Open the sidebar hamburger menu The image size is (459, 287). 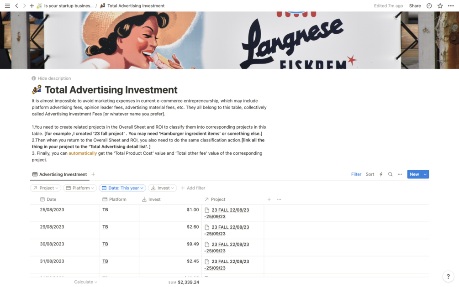pyautogui.click(x=7, y=5)
